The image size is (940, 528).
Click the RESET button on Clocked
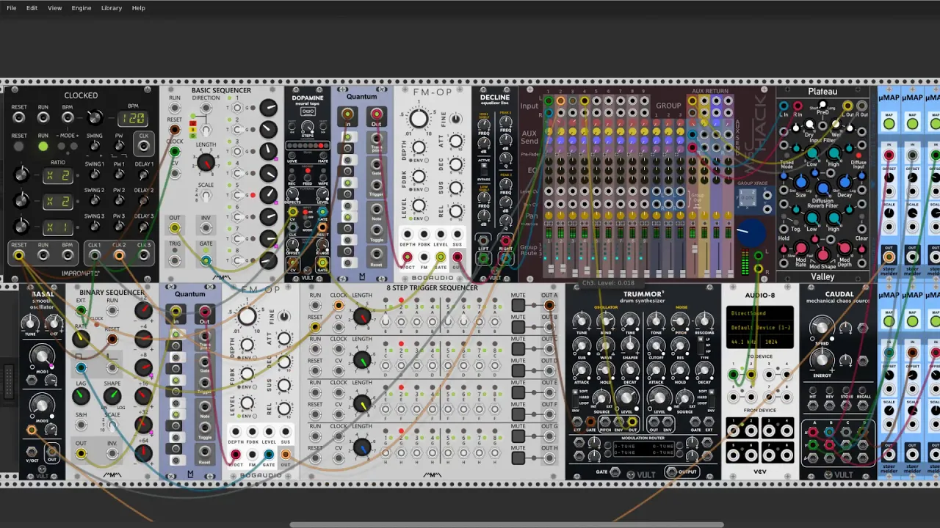coord(19,147)
